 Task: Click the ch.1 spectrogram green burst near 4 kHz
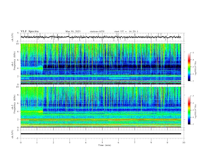32,68
